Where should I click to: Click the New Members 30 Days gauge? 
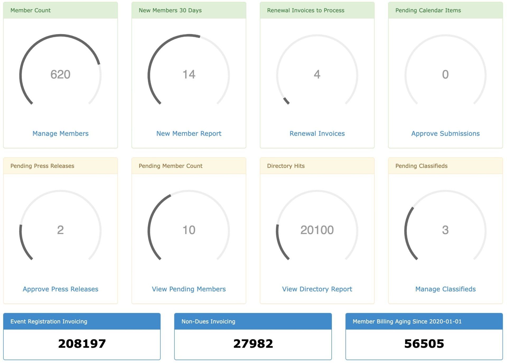(189, 75)
